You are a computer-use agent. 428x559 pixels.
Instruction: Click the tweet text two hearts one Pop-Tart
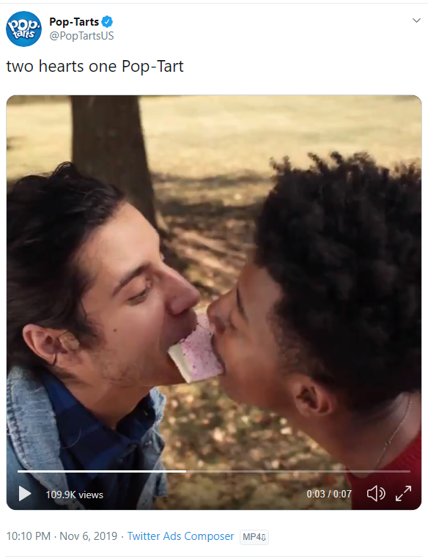[95, 67]
